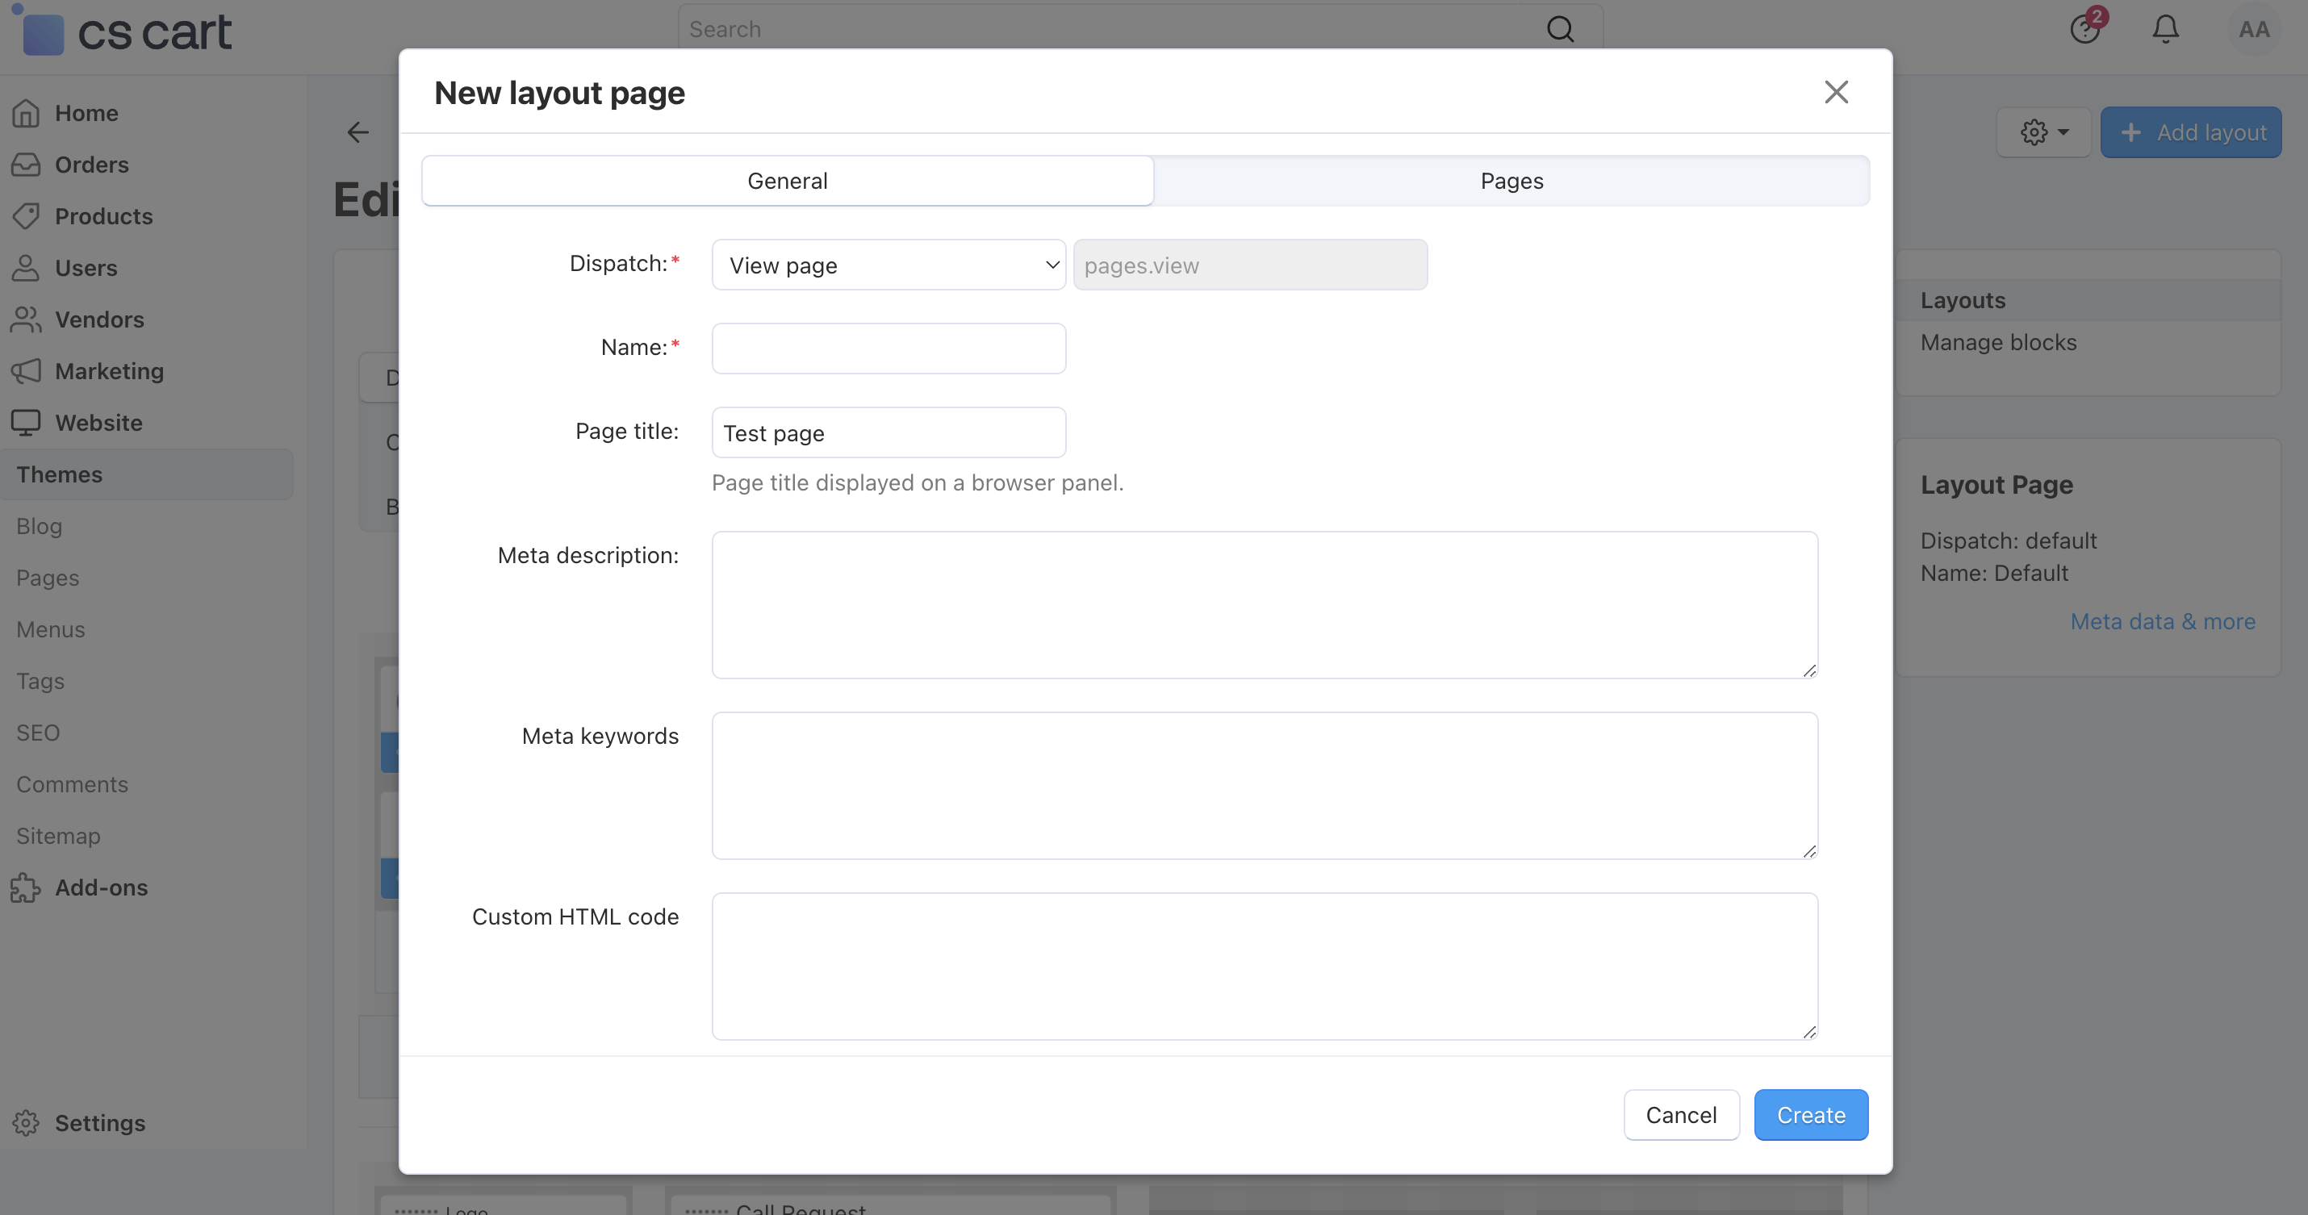The height and width of the screenshot is (1215, 2308).
Task: Click the Create button
Action: tap(1811, 1115)
